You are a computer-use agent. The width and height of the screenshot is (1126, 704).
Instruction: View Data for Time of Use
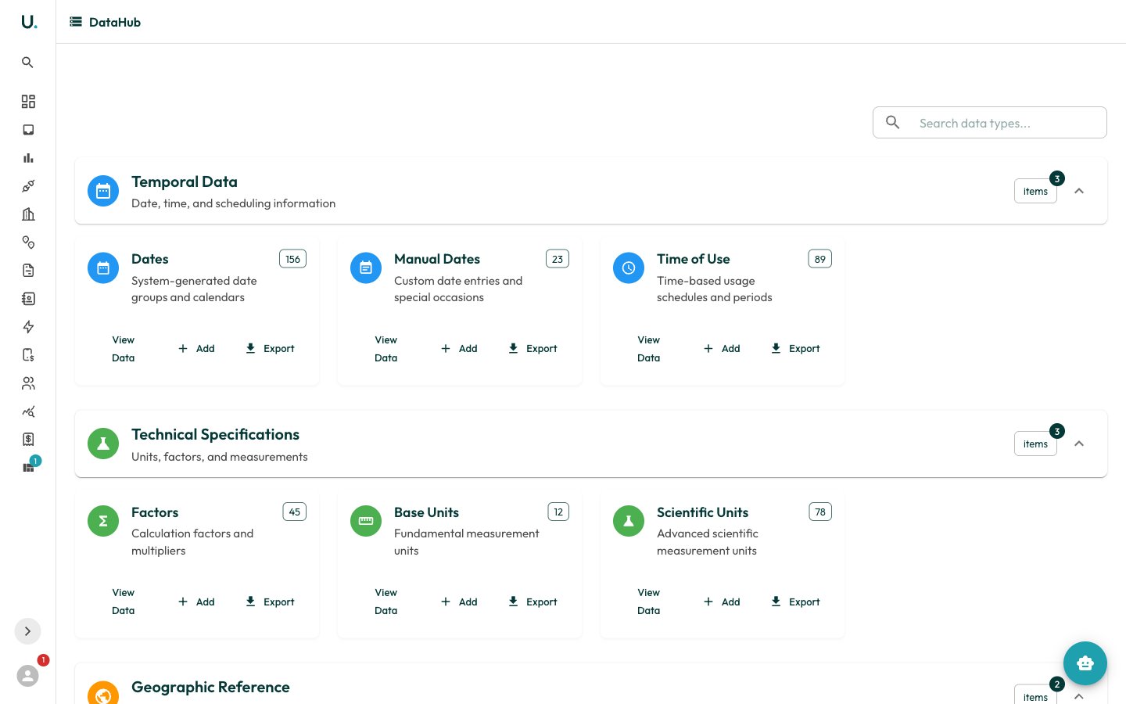click(x=649, y=349)
